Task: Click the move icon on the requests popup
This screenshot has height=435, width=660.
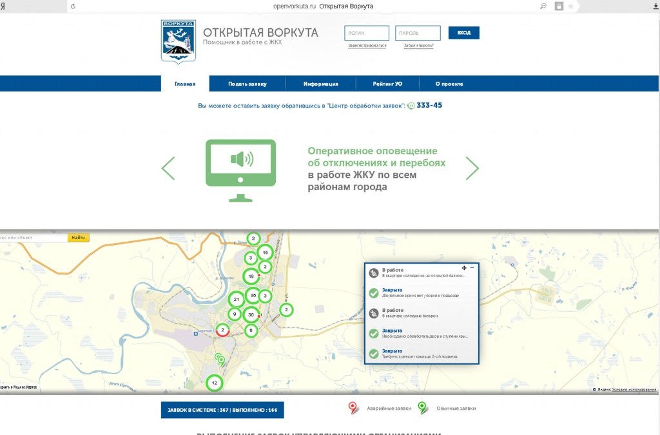Action: [463, 267]
